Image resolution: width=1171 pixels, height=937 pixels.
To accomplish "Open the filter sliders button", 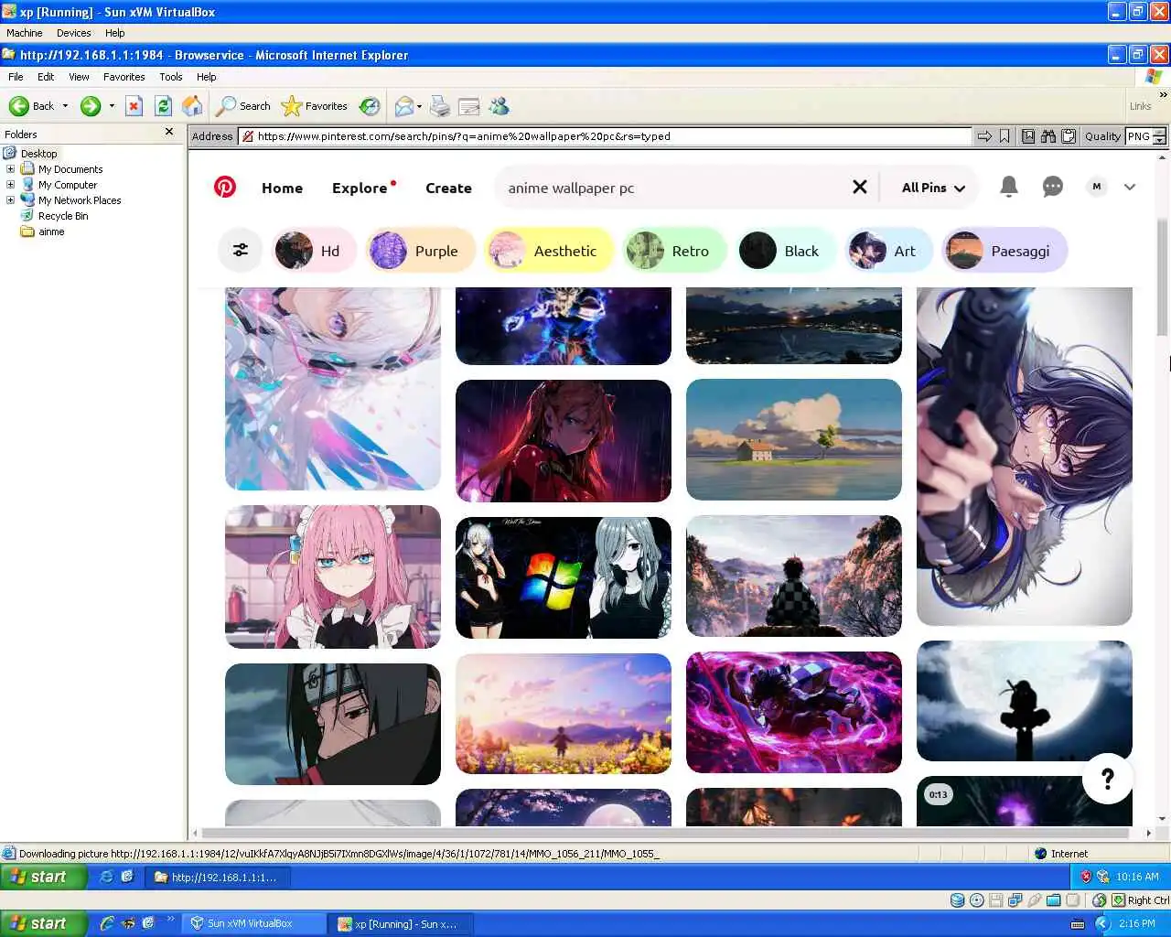I will 241,250.
